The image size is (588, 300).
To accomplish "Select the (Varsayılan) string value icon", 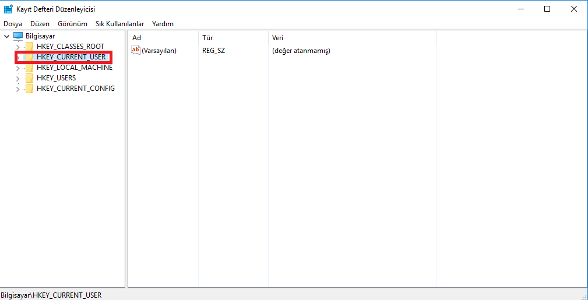I will [x=136, y=51].
